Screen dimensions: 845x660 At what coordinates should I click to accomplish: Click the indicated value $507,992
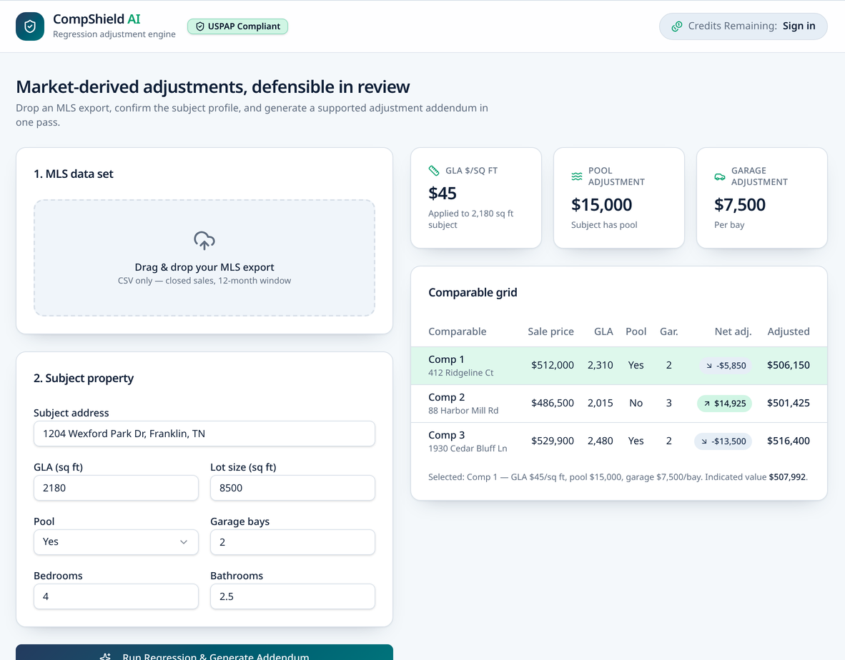787,477
